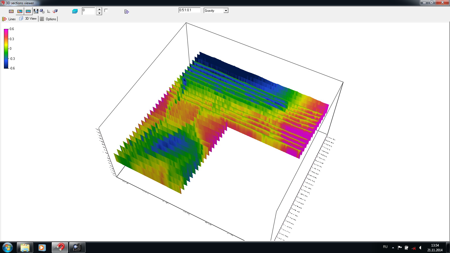Click the blue grid-arrows toolbar icon
This screenshot has height=253, width=450.
tap(127, 12)
